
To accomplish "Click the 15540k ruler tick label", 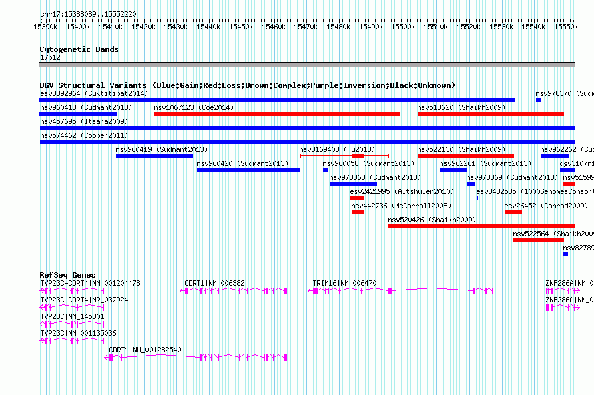I will (x=533, y=27).
